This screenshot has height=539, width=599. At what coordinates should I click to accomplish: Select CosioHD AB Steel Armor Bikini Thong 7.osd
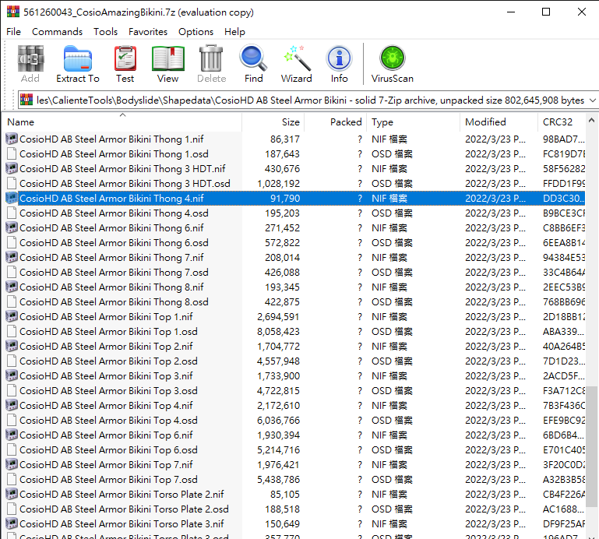click(114, 272)
